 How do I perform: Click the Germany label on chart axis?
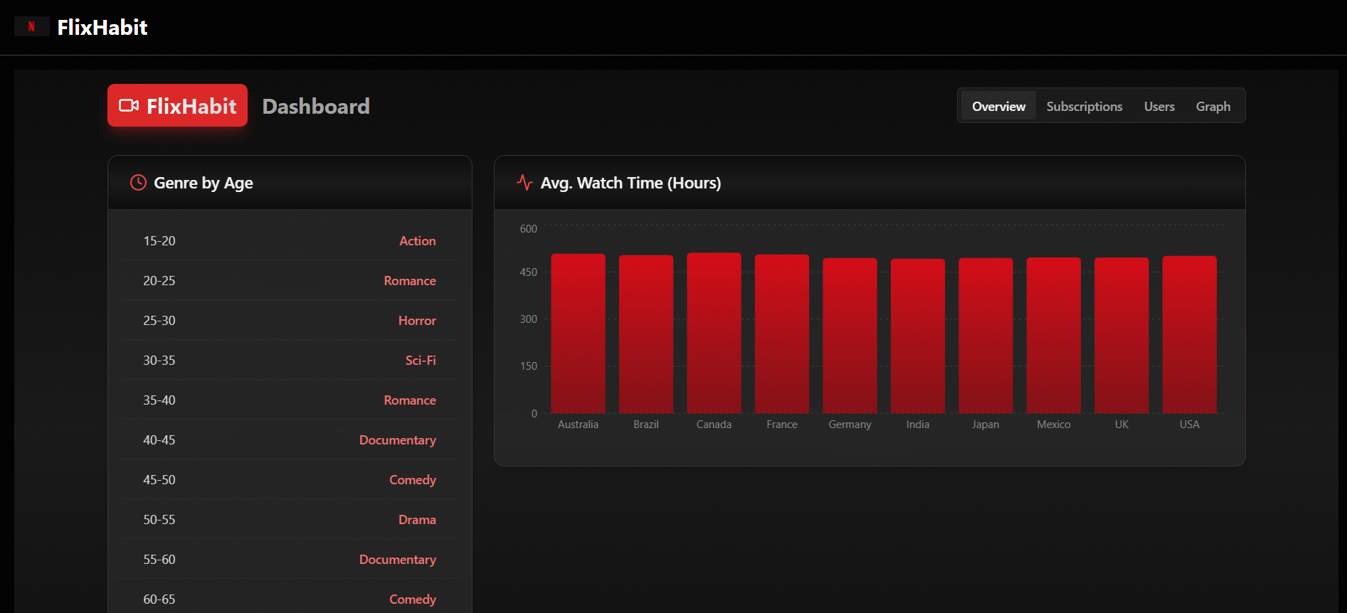click(850, 425)
